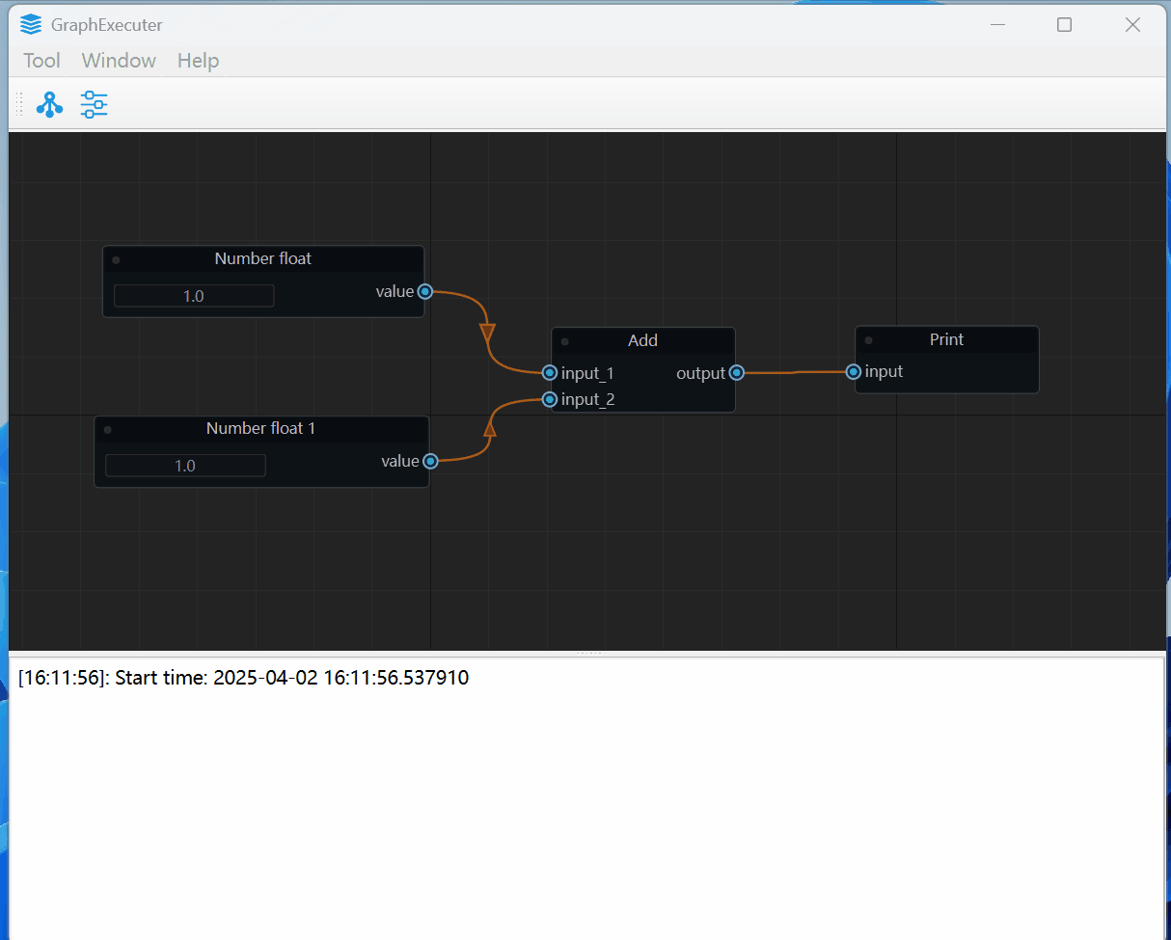
Task: Select the input_2 port on the Add node
Action: pos(549,398)
